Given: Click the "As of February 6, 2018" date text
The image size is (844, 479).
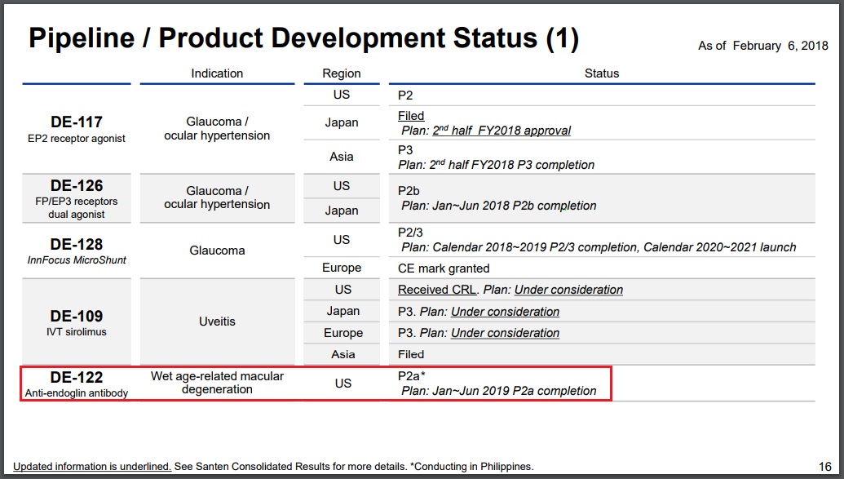Looking at the screenshot, I should coord(762,46).
